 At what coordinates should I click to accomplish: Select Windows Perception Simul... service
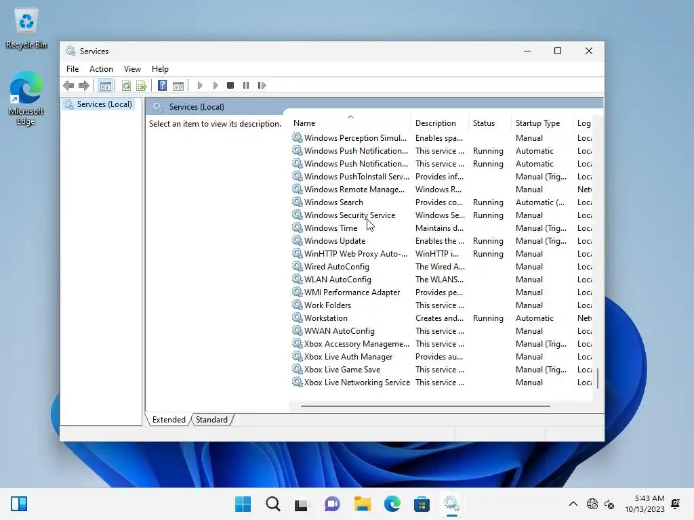point(355,138)
